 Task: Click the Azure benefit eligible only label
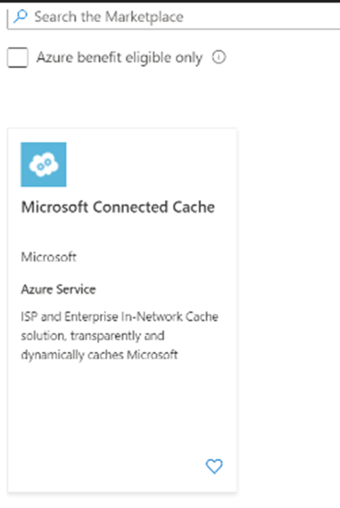pyautogui.click(x=120, y=58)
